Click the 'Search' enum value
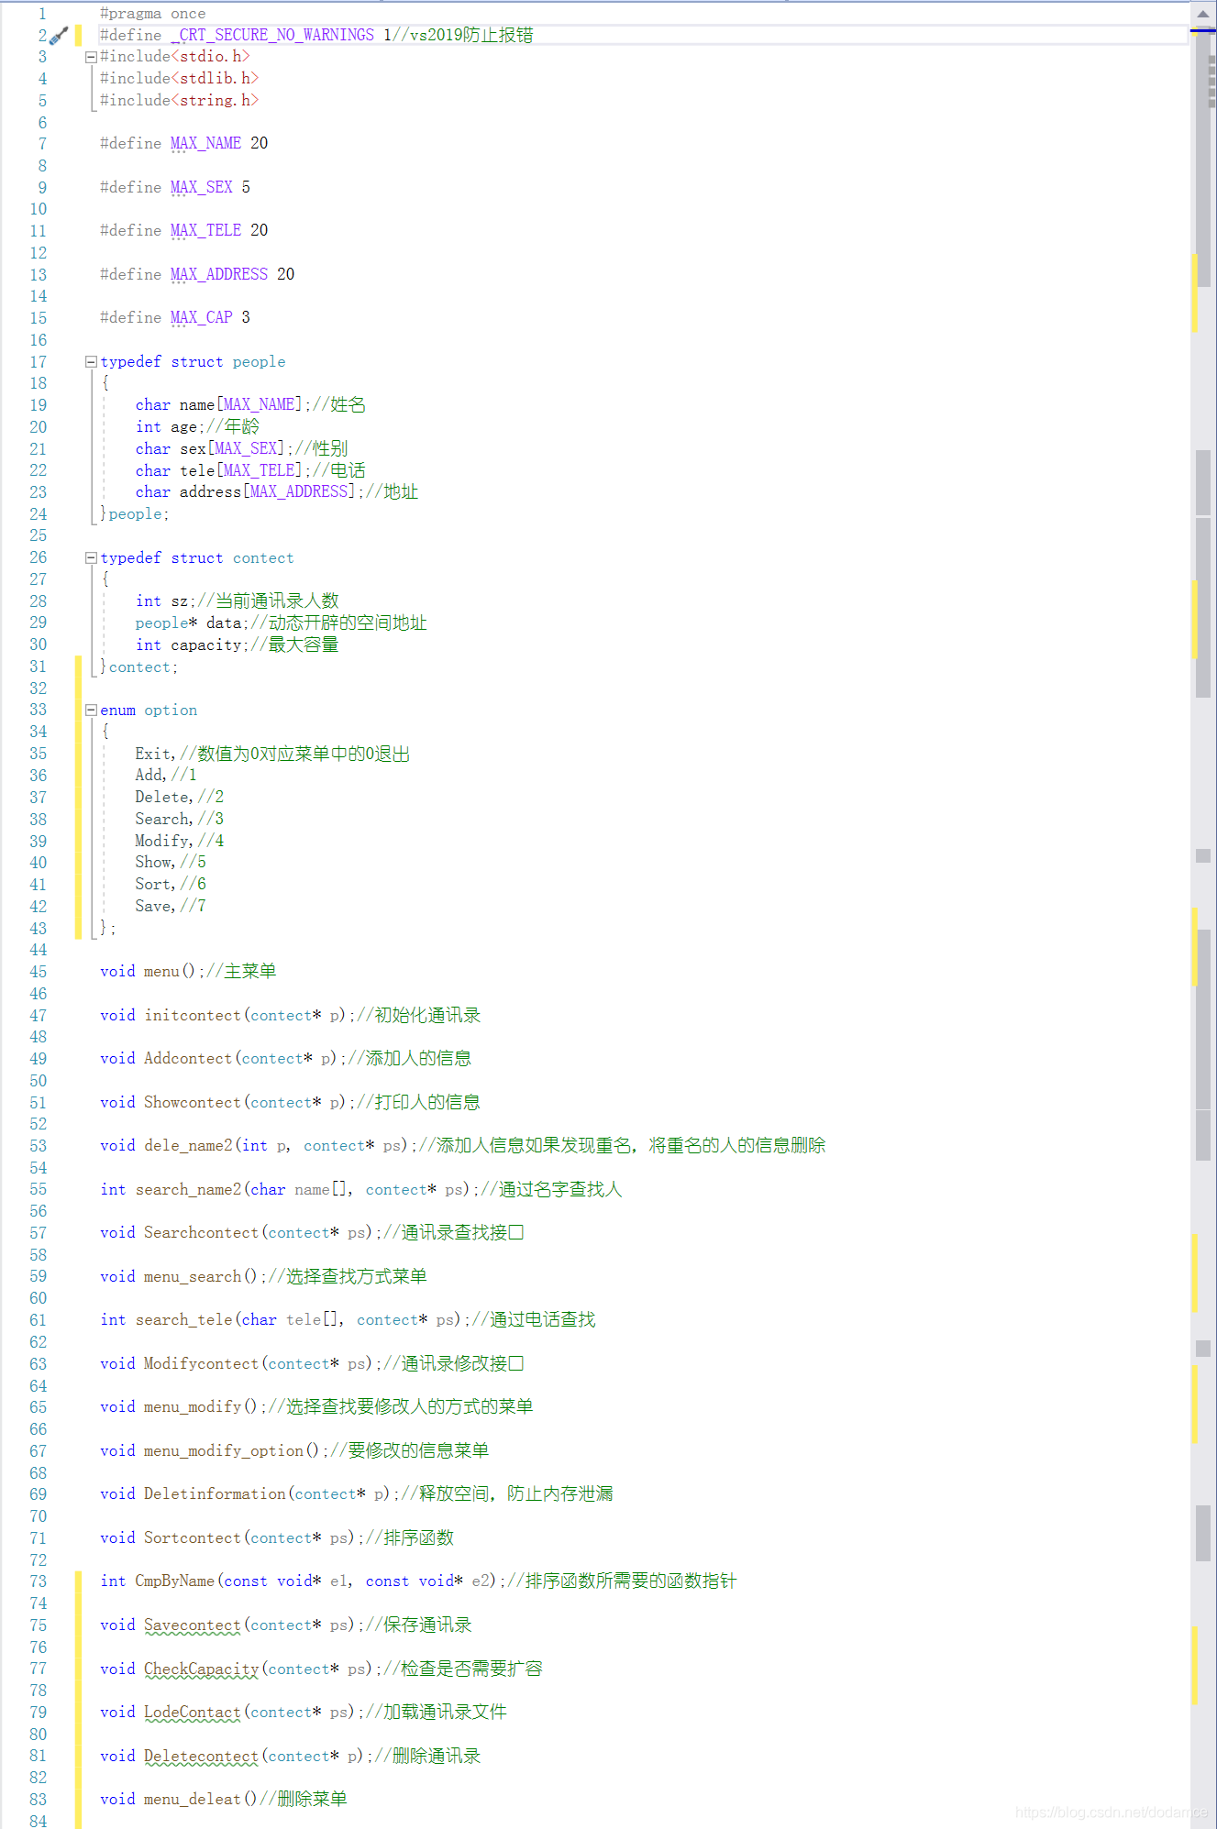This screenshot has width=1217, height=1829. pos(162,820)
